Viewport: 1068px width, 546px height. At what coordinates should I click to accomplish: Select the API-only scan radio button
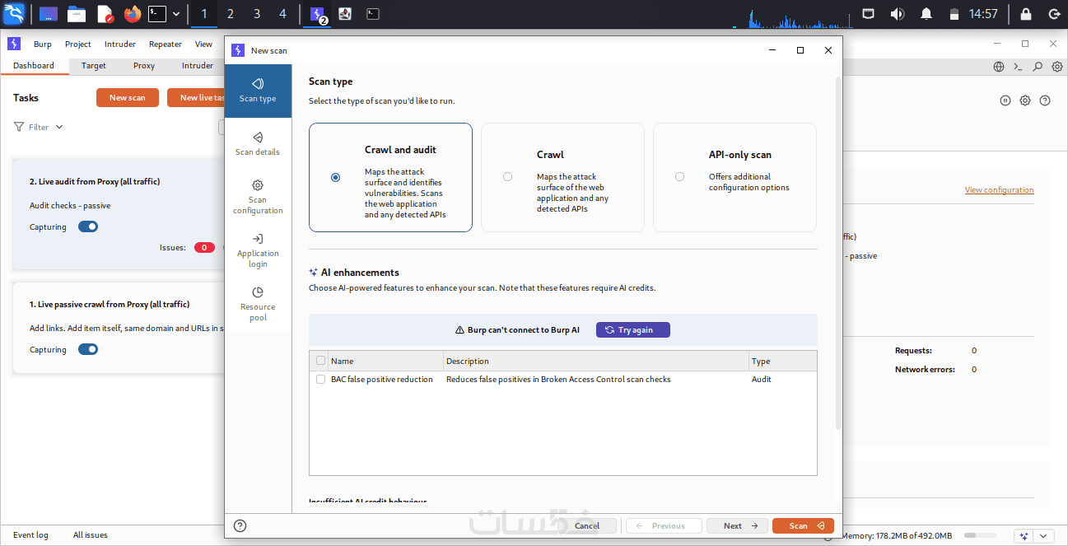pos(679,177)
